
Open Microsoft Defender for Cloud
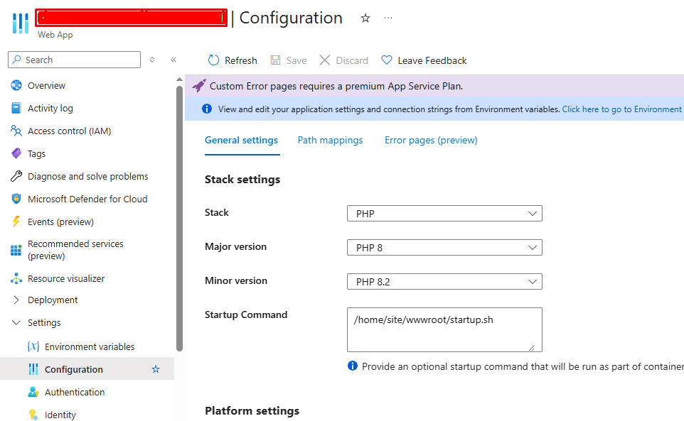87,199
